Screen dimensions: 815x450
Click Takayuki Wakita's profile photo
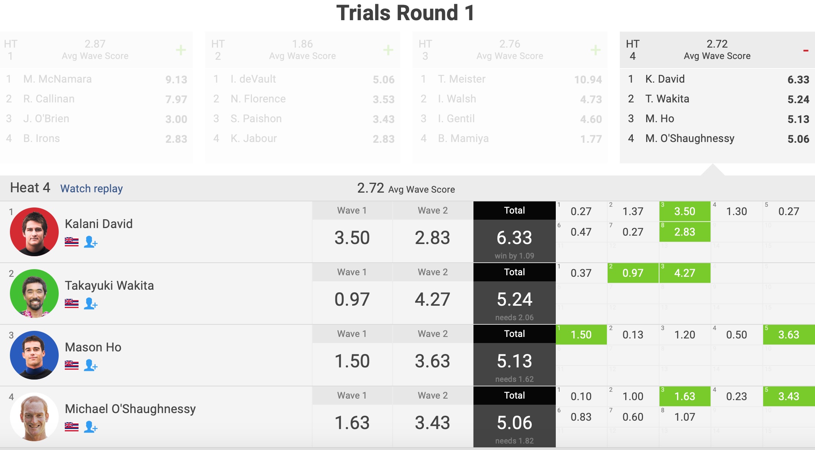(34, 293)
